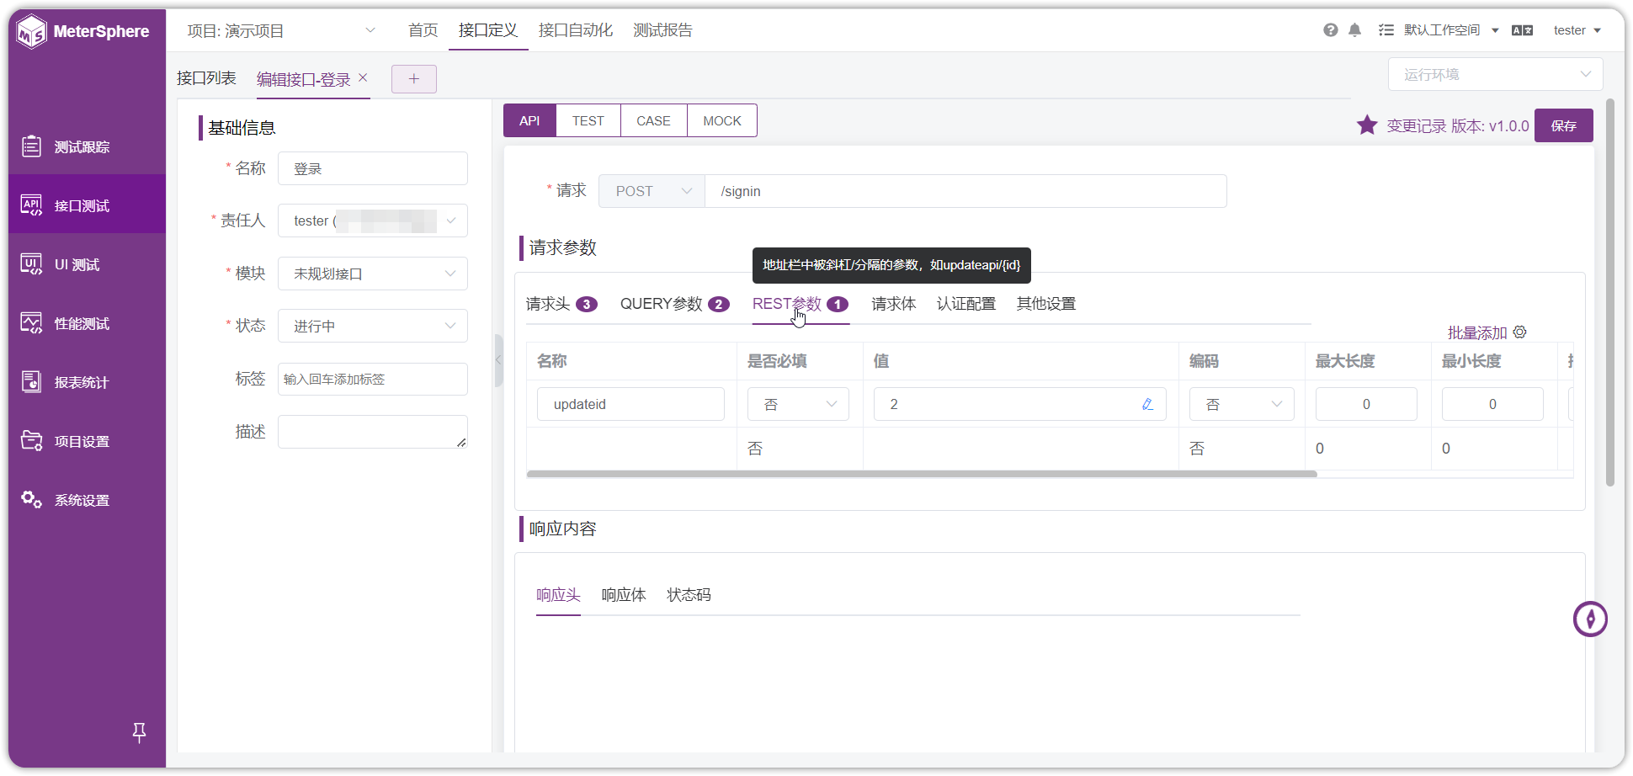
Task: Go to UI 测试 in sidebar
Action: tap(88, 264)
